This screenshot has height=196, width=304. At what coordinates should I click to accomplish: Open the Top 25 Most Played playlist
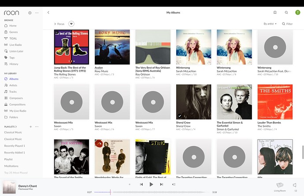click(x=16, y=173)
